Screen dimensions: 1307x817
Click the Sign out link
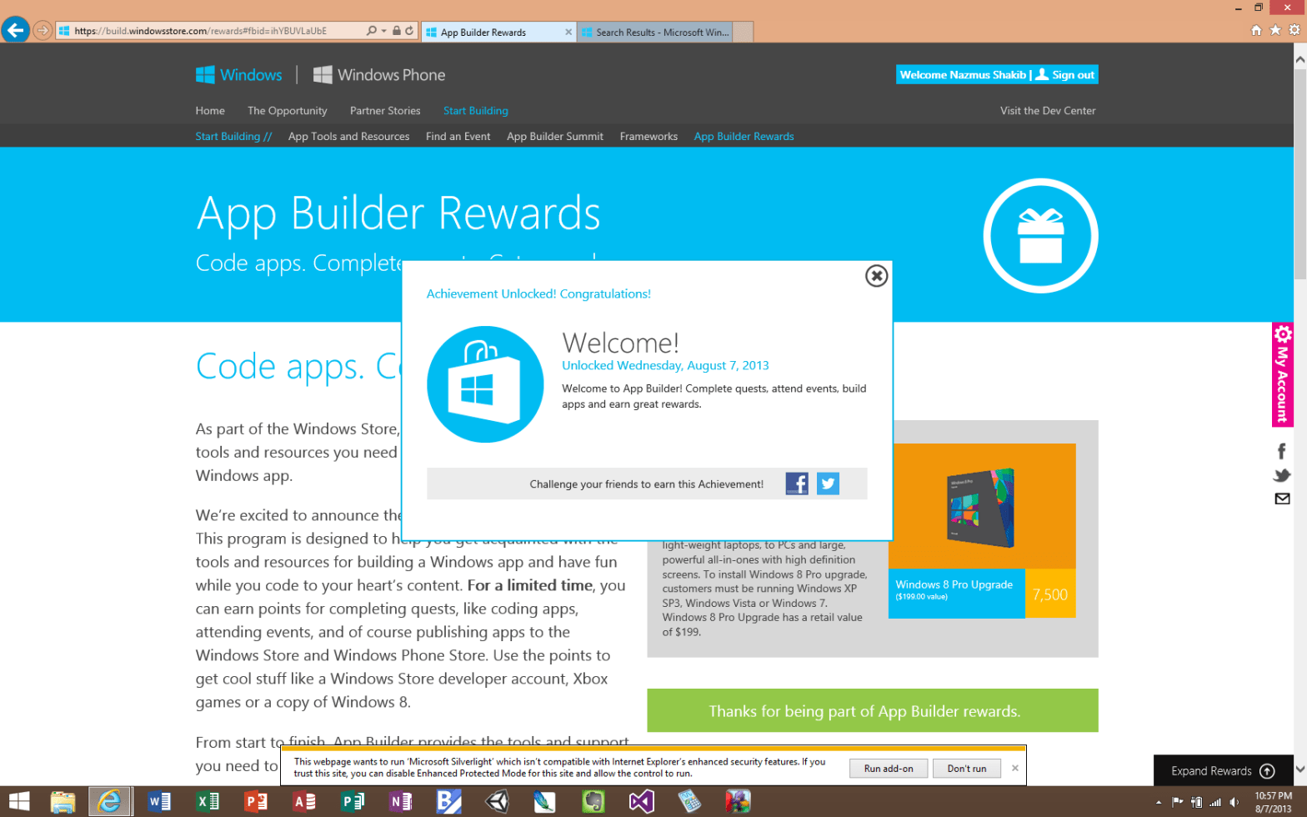[1072, 75]
